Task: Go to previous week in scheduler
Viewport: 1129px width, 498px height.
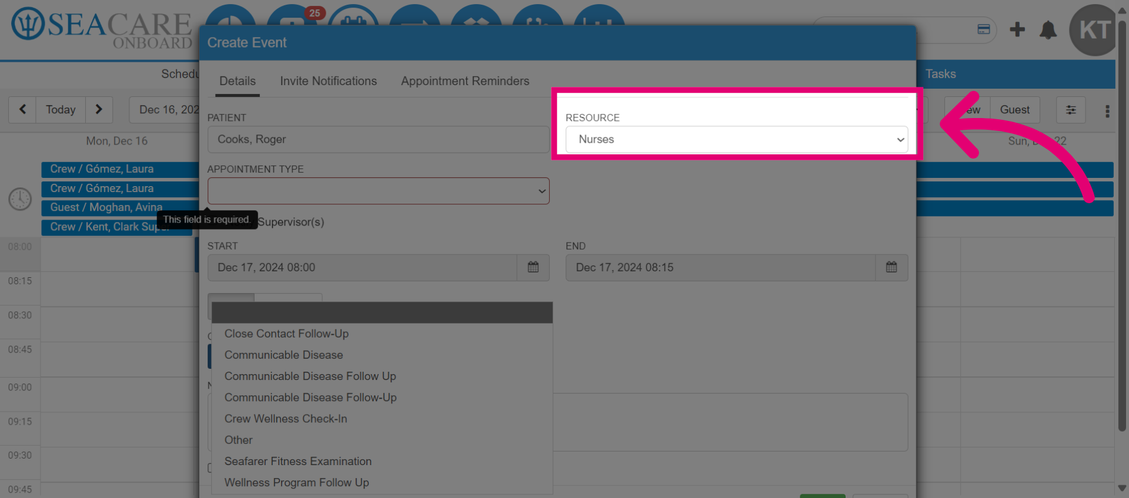Action: pyautogui.click(x=22, y=110)
